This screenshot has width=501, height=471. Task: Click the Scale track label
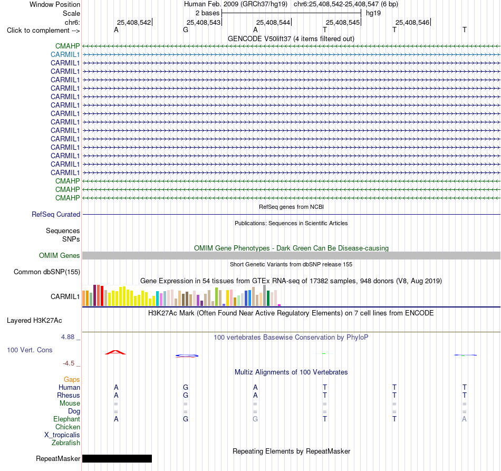(71, 13)
